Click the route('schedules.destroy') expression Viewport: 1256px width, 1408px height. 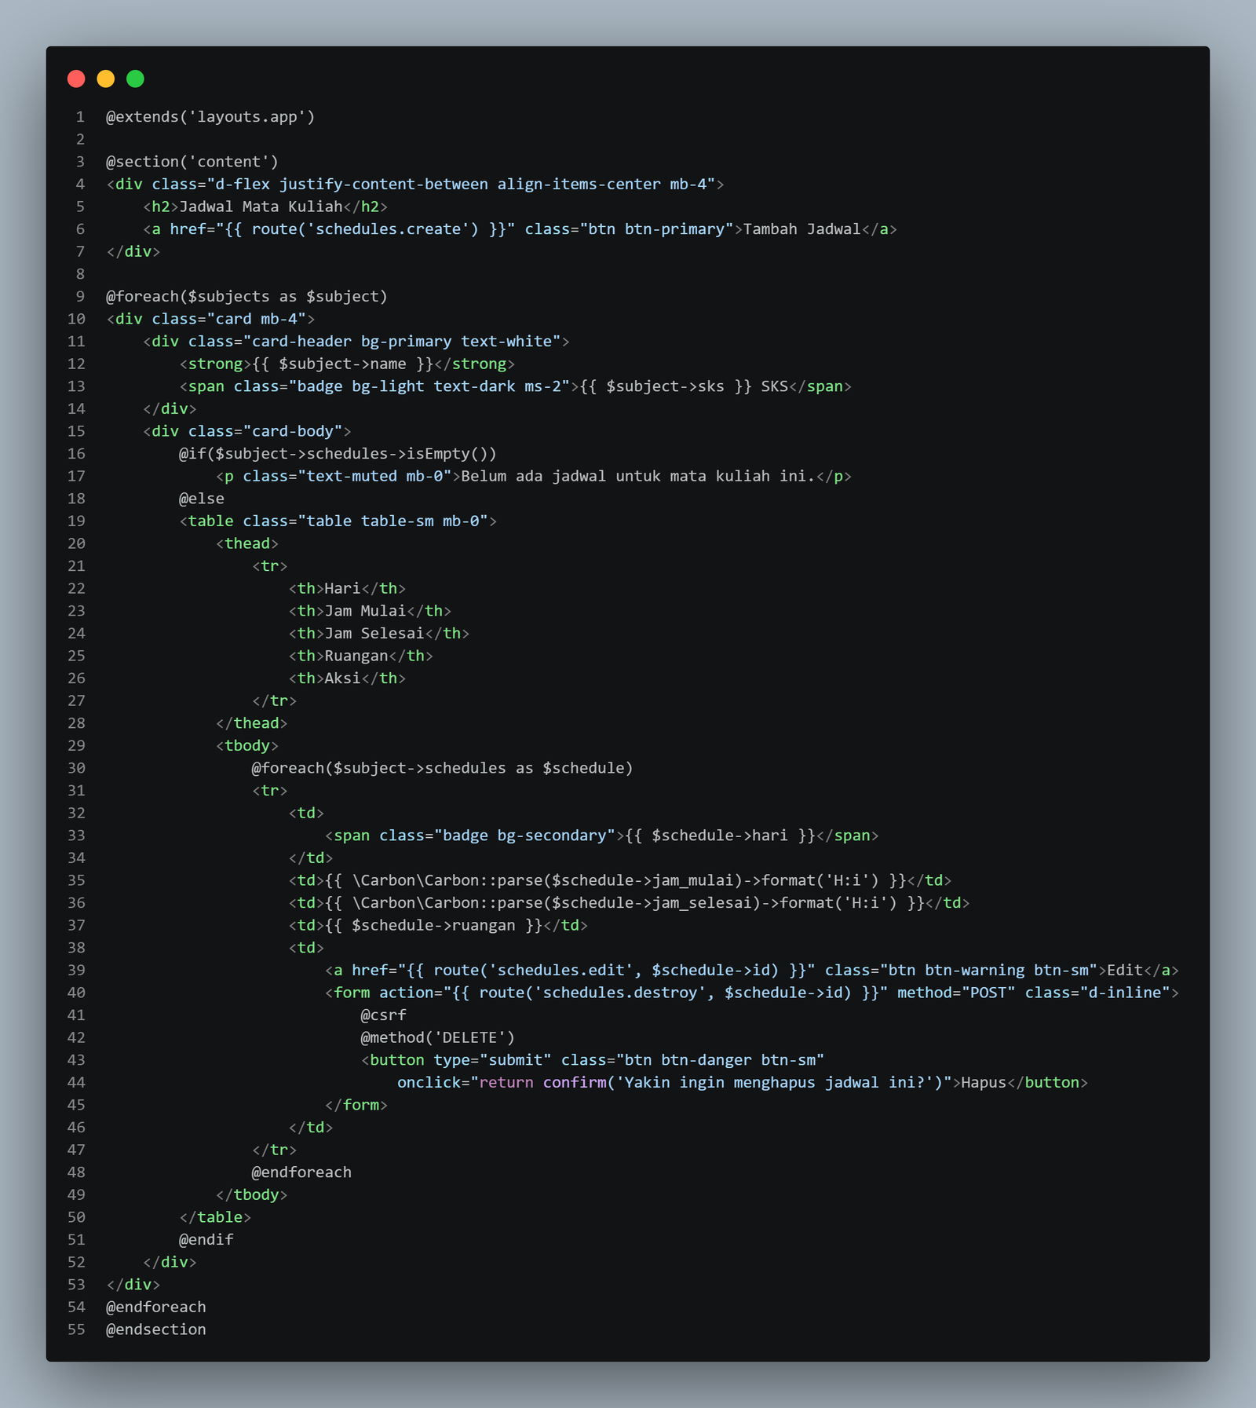pos(665,993)
